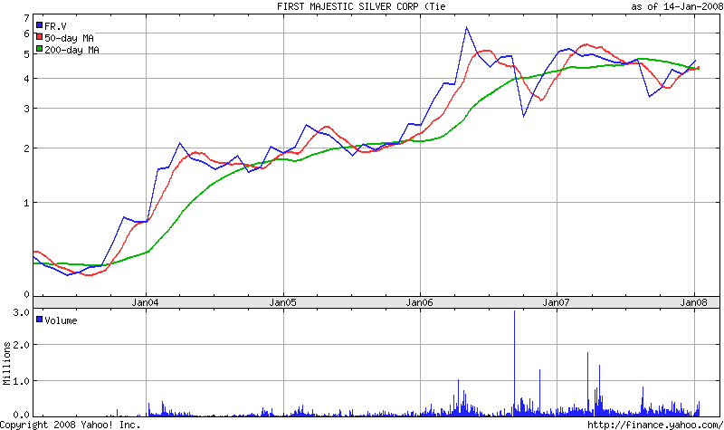Click the Jan07 x-axis label

pos(556,302)
